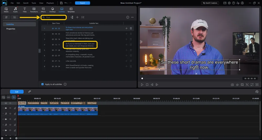
Task: Redo the last undone action
Action: coord(70,3)
